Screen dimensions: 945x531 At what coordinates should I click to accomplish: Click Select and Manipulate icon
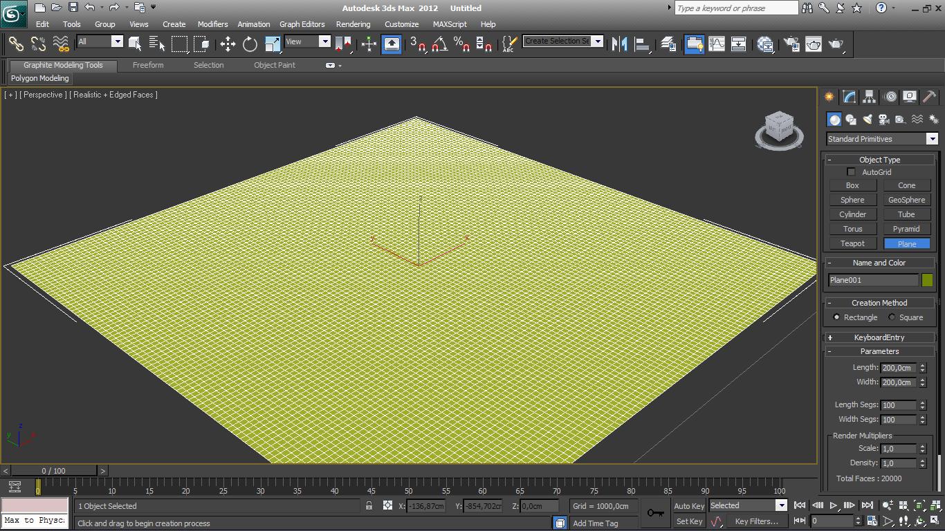pyautogui.click(x=369, y=44)
